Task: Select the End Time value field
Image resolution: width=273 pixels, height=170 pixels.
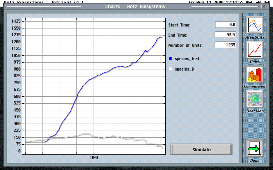Action: tap(225, 35)
